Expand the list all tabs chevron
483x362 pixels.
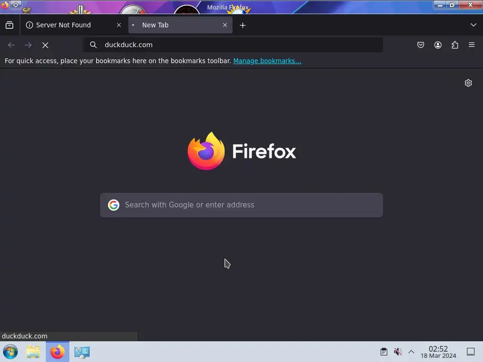[474, 25]
